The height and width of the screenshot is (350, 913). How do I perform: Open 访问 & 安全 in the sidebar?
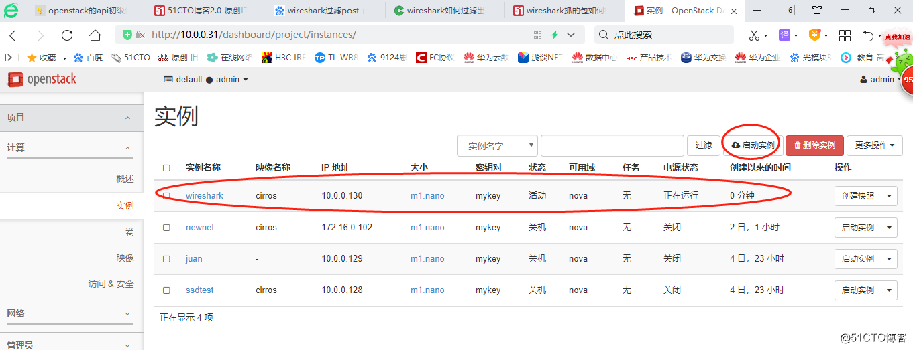[x=111, y=284]
